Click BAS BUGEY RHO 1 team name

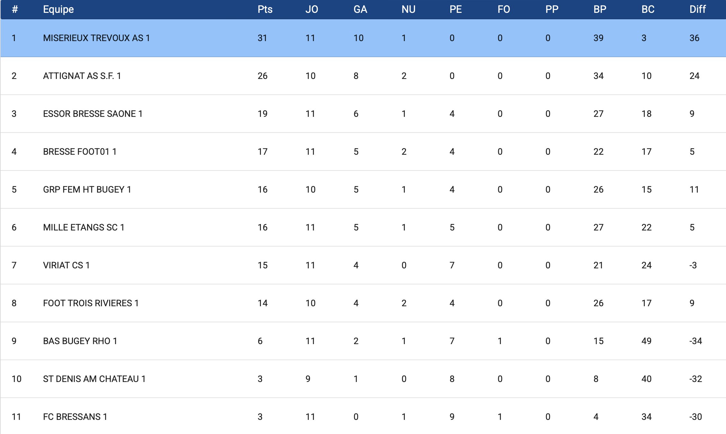80,341
